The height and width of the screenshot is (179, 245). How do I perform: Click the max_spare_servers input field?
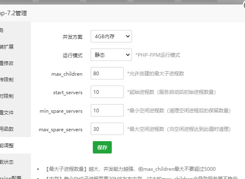click(107, 129)
